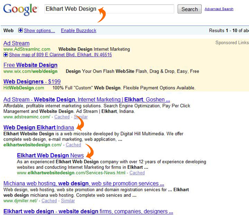Screen dimensions: 249x215
Task: Click the Sponsored Links label
Action: pyautogui.click(x=232, y=43)
